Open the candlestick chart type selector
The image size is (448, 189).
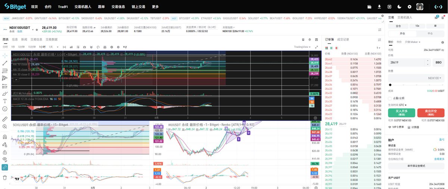tap(71, 47)
